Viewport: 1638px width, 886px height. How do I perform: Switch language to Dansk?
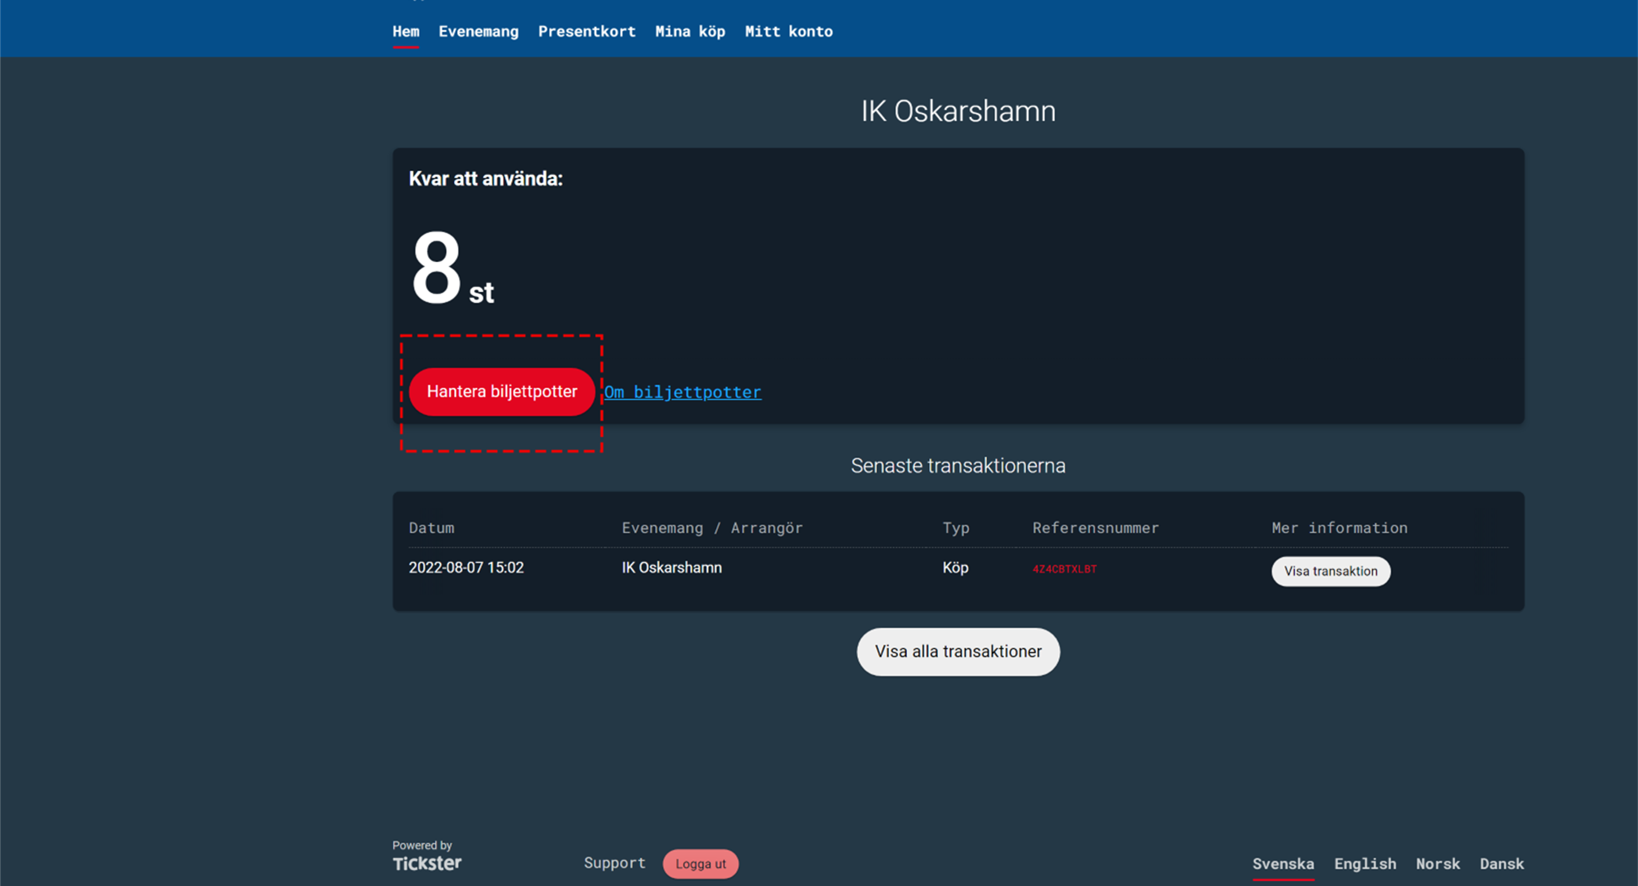pyautogui.click(x=1501, y=865)
